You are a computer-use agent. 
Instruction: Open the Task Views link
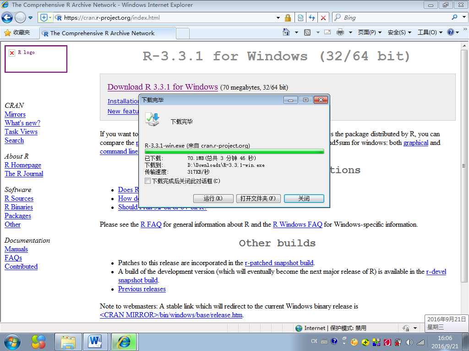pyautogui.click(x=21, y=132)
